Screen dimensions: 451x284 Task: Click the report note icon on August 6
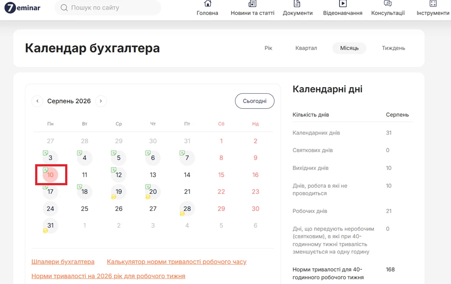point(148,153)
